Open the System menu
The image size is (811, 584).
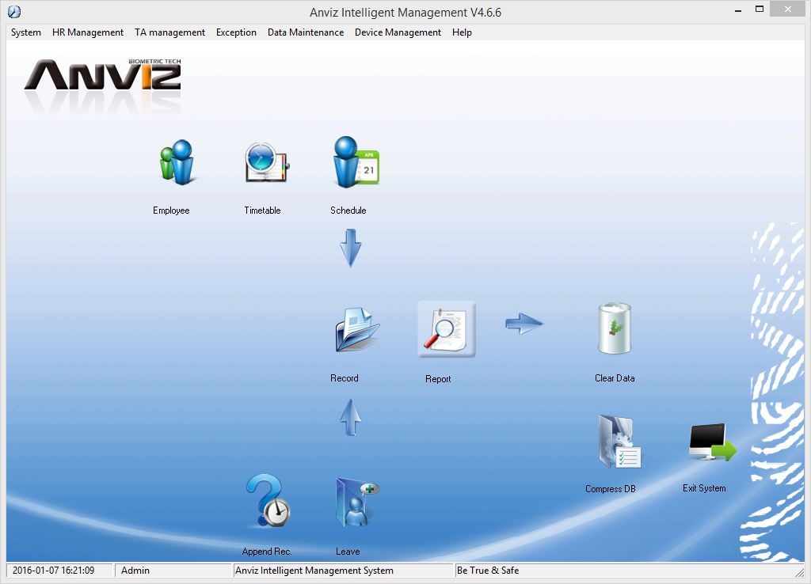tap(25, 32)
